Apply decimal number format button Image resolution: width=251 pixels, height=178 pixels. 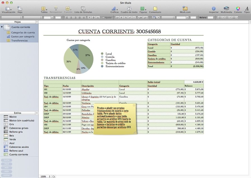(117, 17)
